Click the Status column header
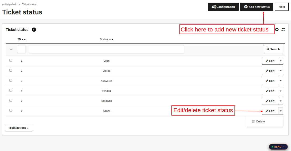Screen dimensions: 291x151 click(104, 39)
